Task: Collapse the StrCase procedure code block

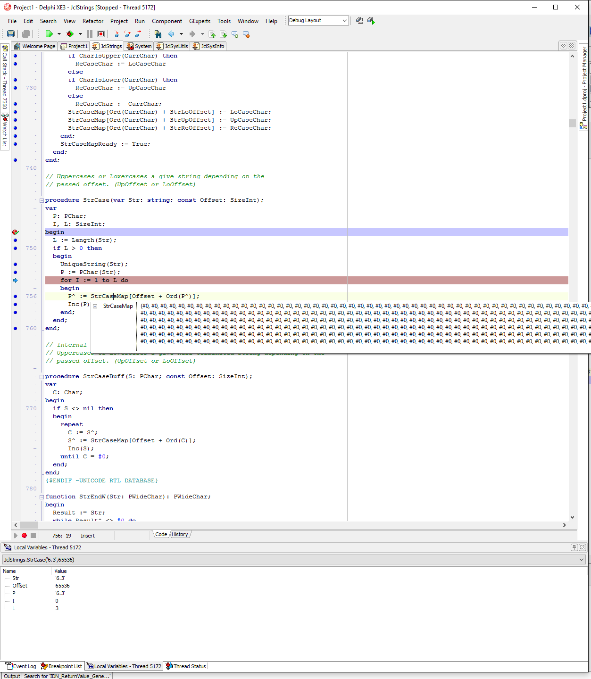Action: point(42,200)
